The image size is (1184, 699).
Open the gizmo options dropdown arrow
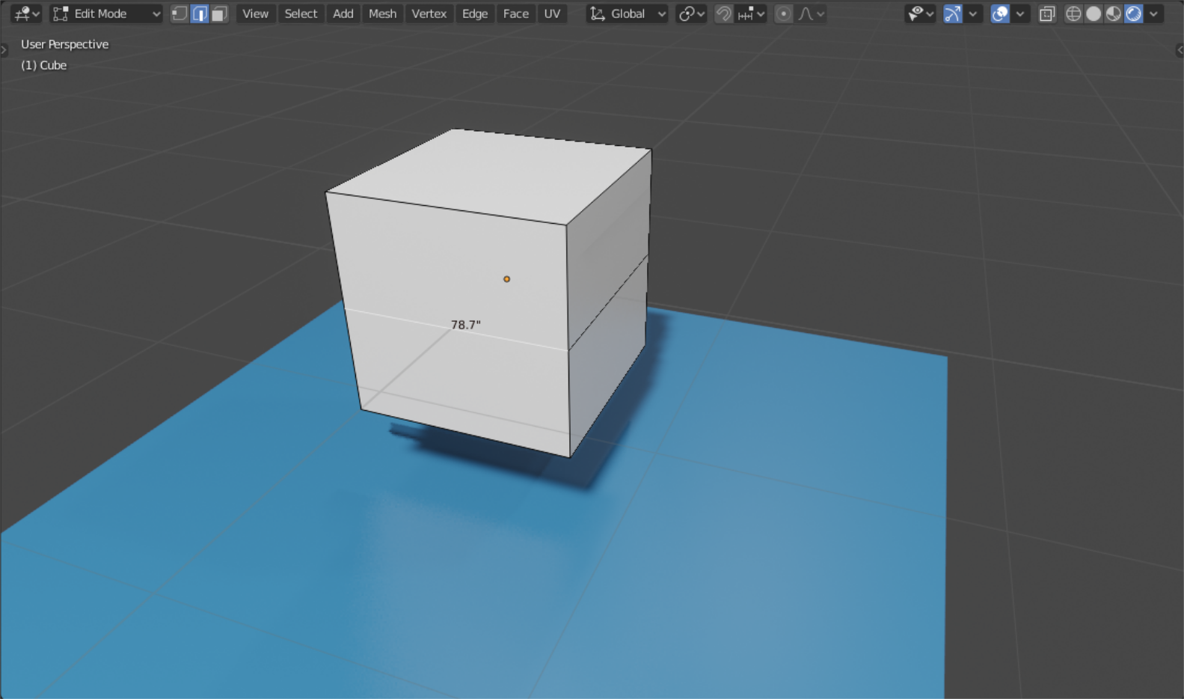[x=972, y=13]
